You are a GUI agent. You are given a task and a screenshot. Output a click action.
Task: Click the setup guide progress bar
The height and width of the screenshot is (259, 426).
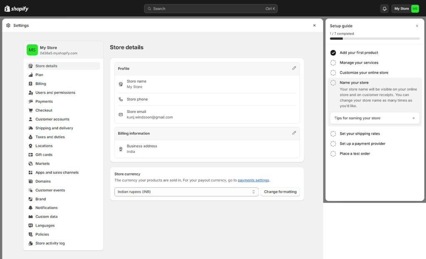[375, 39]
